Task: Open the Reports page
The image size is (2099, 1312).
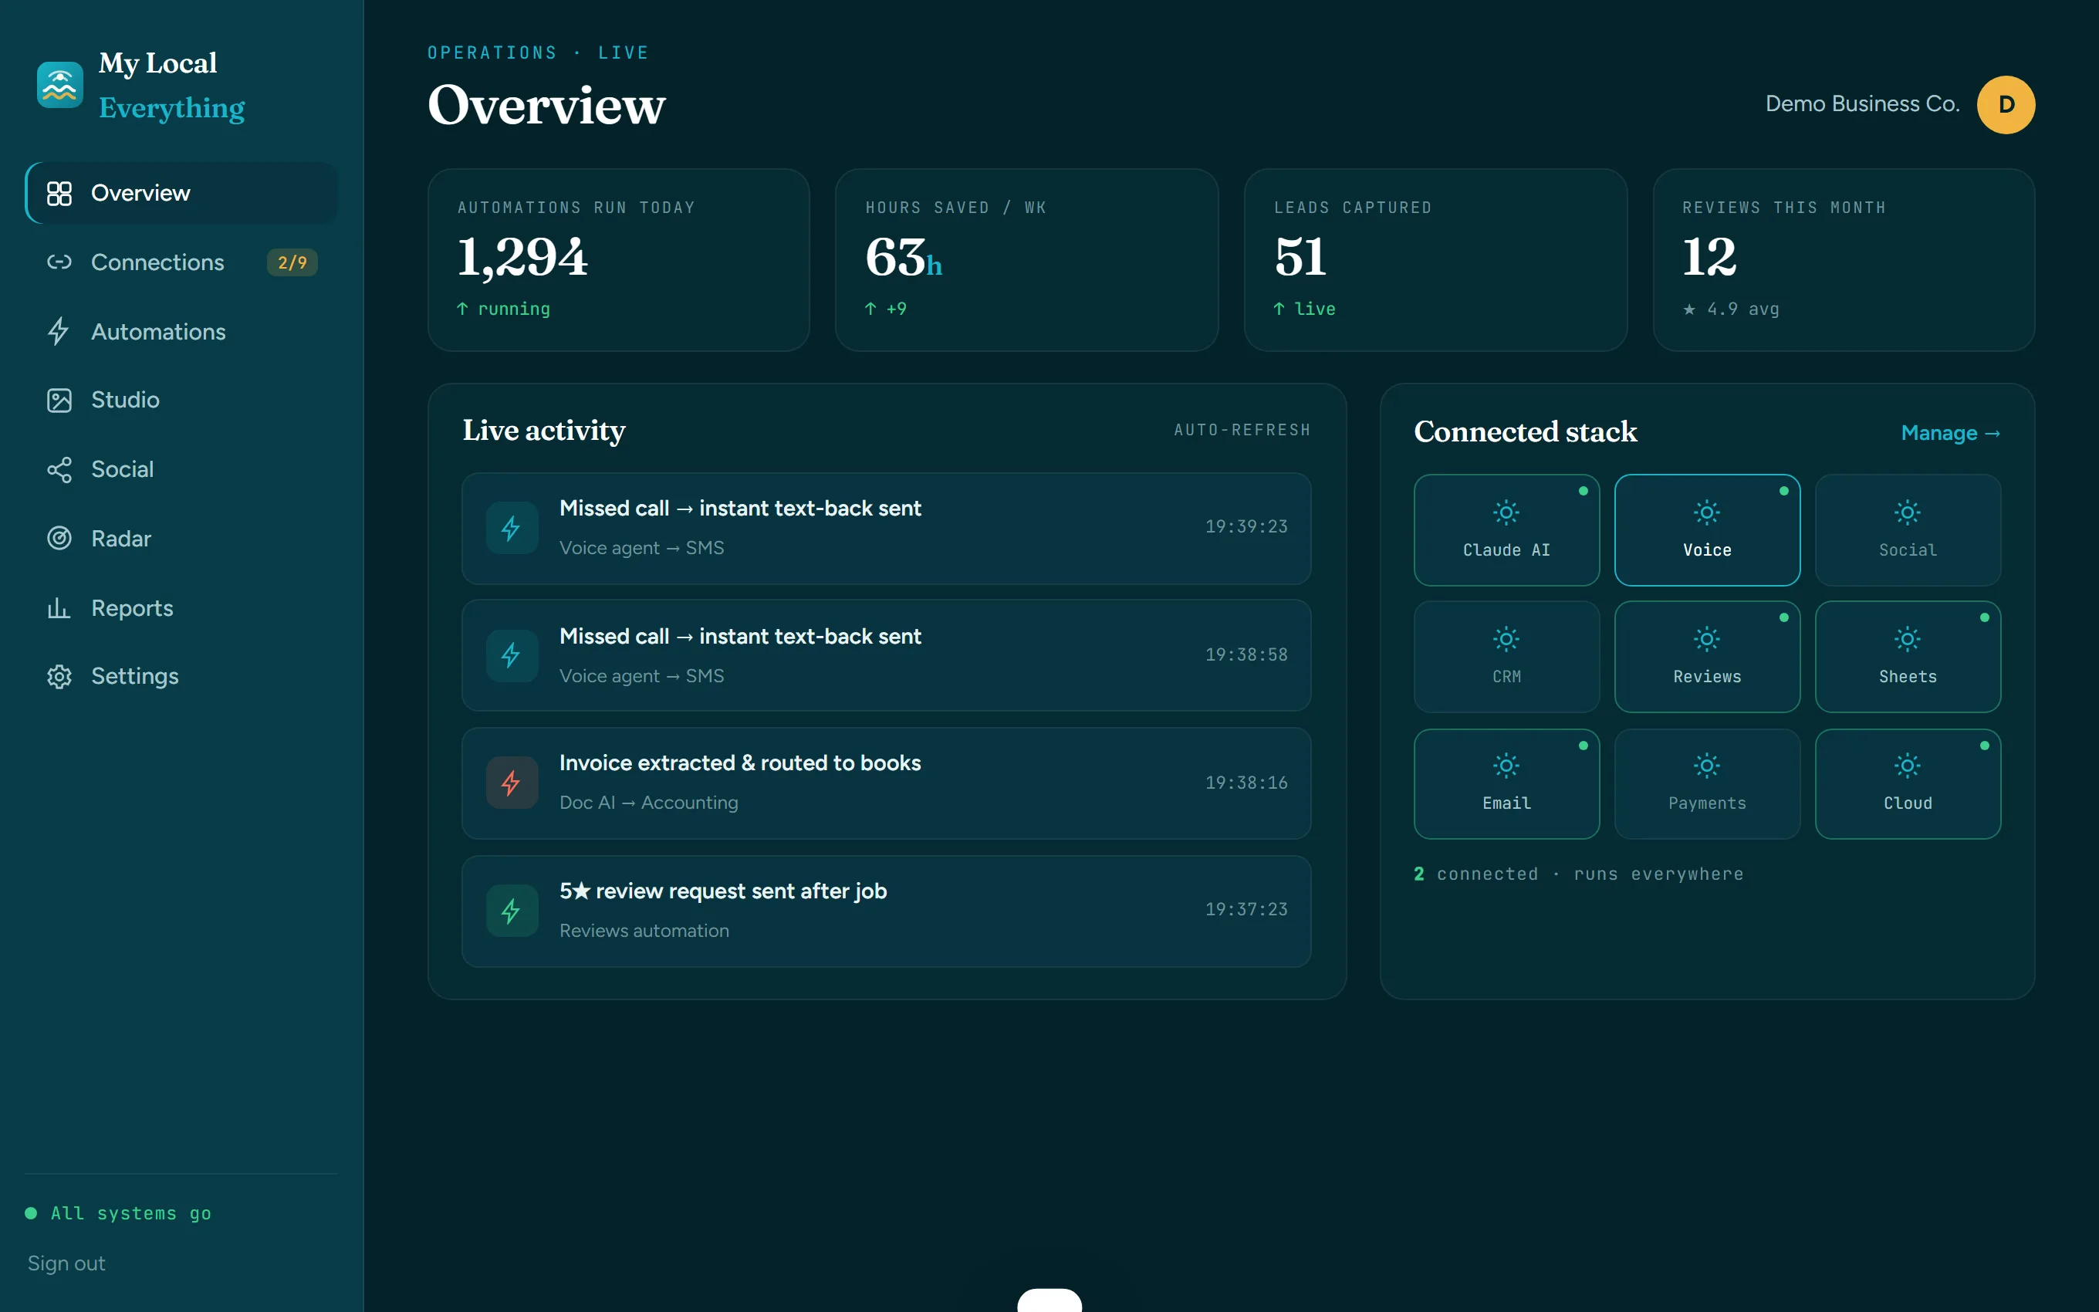Action: click(x=181, y=608)
